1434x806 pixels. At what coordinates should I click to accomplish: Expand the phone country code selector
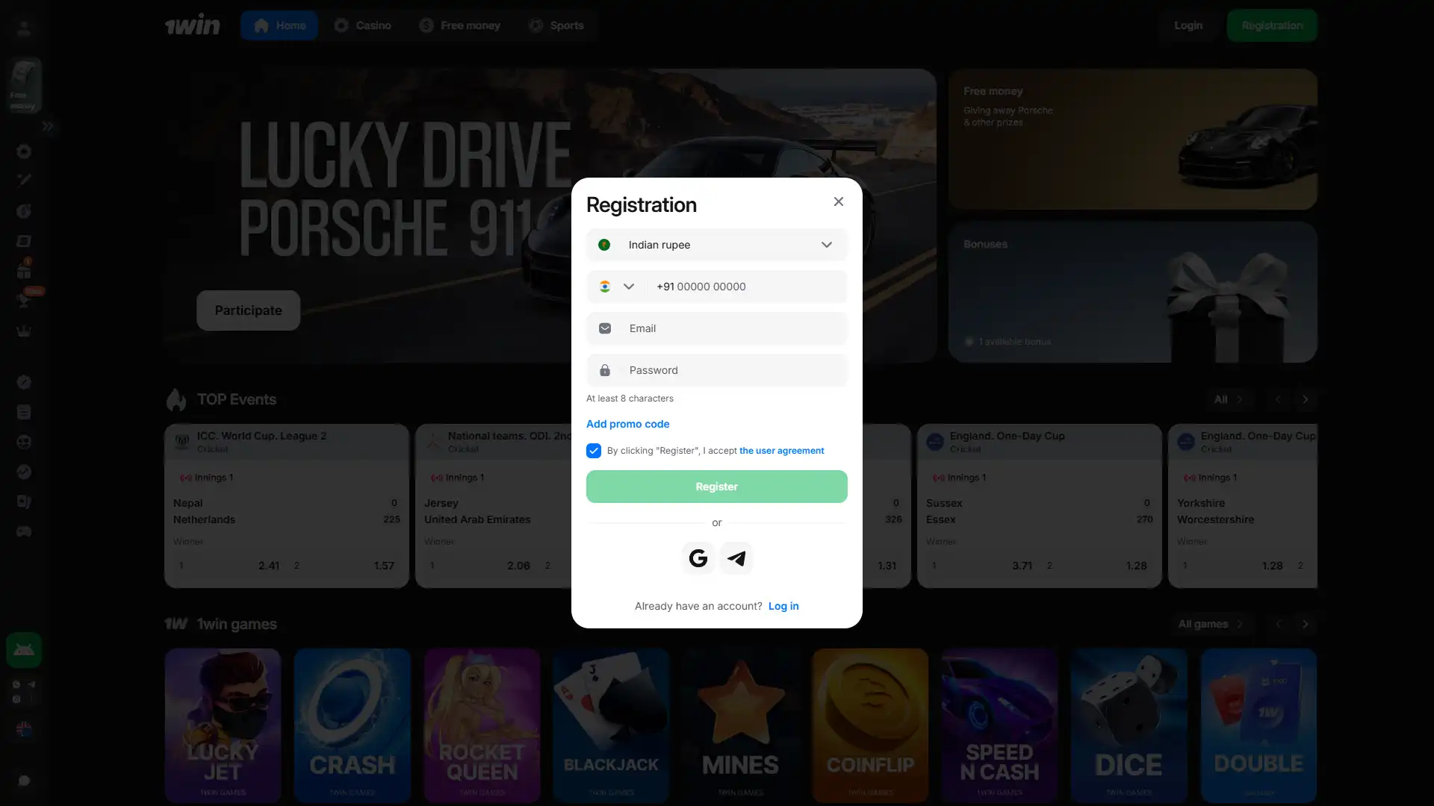click(617, 287)
